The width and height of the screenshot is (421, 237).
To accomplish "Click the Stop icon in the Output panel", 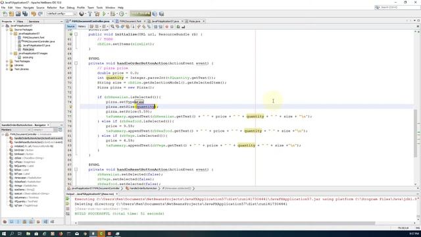I will [68, 209].
